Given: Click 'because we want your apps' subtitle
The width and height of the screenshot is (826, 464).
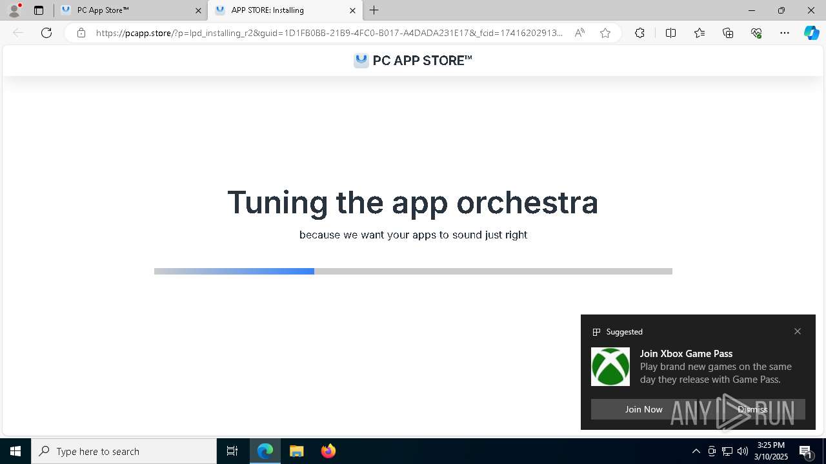Looking at the screenshot, I should click(x=413, y=235).
